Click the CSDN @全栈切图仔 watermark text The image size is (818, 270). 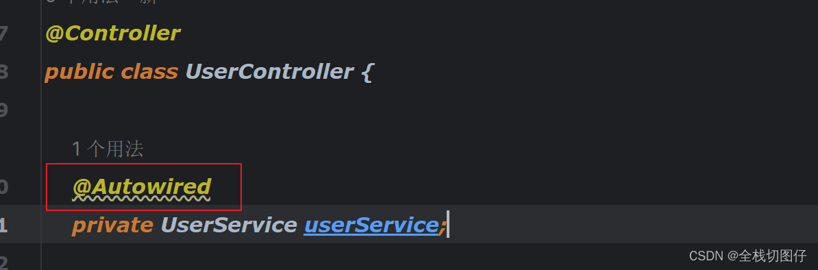coord(747,256)
